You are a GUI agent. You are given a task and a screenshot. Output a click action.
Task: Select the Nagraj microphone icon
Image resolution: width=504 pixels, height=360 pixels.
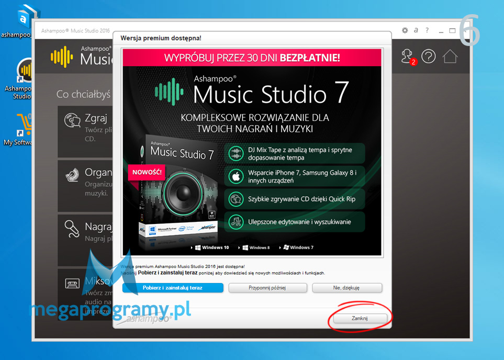[x=72, y=229]
